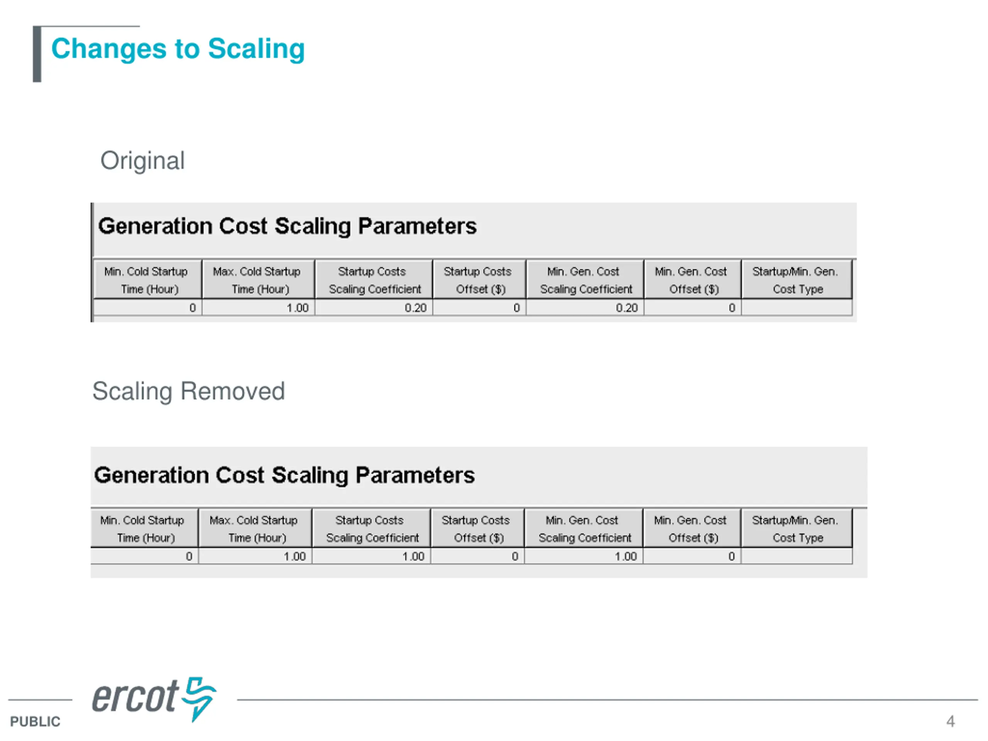The width and height of the screenshot is (988, 741).
Task: Click the Original table's Startup Costs Offset 0 cell
Action: [479, 308]
